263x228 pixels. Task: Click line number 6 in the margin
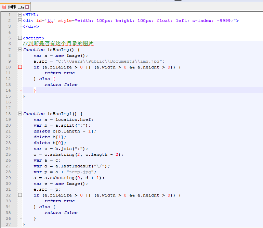[x=9, y=44]
